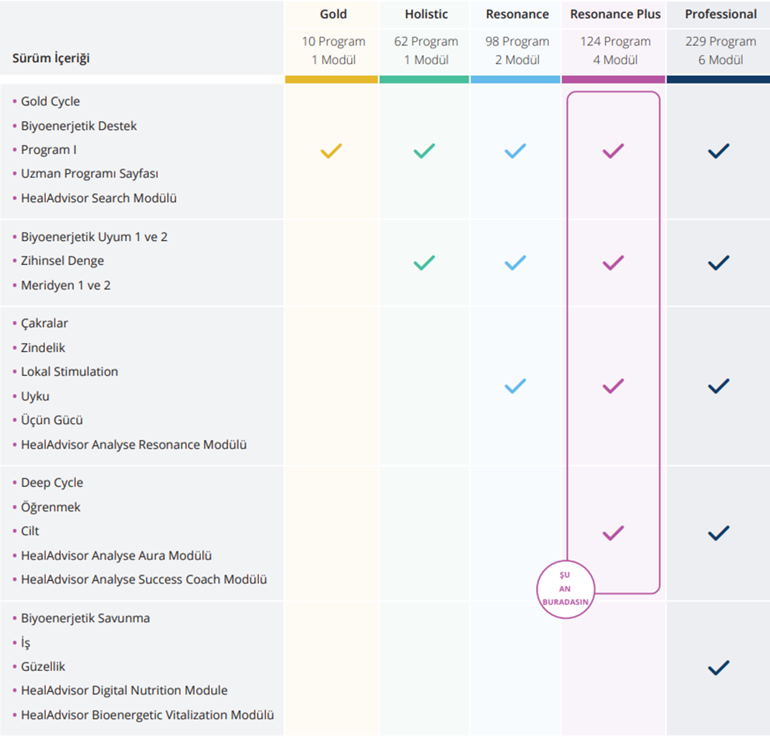Viewport: 770px width, 737px height.
Task: Click green Holistic checkmark beside Zihinsel Denge
Action: 424,263
